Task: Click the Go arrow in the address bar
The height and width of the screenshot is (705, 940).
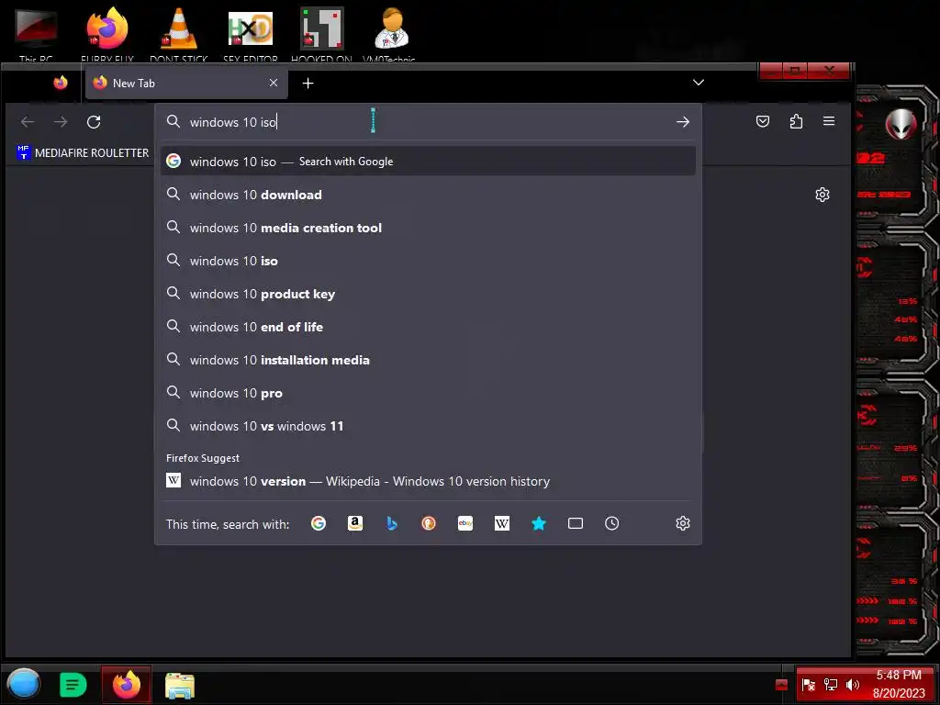Action: (x=683, y=122)
